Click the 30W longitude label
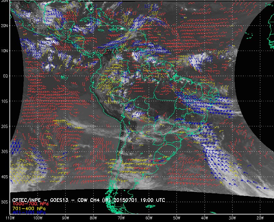The height and width of the screenshot is (222, 274). pos(232,218)
